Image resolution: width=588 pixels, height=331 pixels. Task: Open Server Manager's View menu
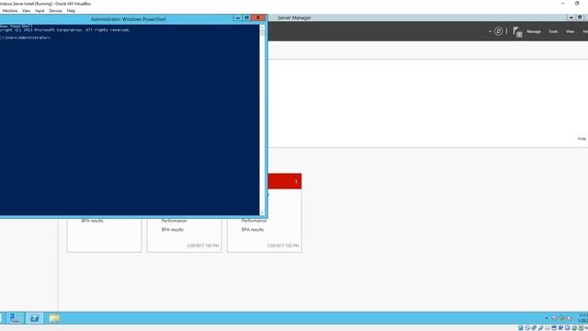[570, 31]
